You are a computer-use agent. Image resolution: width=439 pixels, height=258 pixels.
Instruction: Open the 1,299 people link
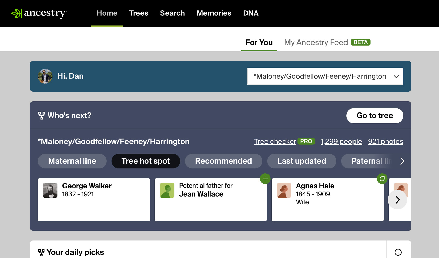coord(341,142)
